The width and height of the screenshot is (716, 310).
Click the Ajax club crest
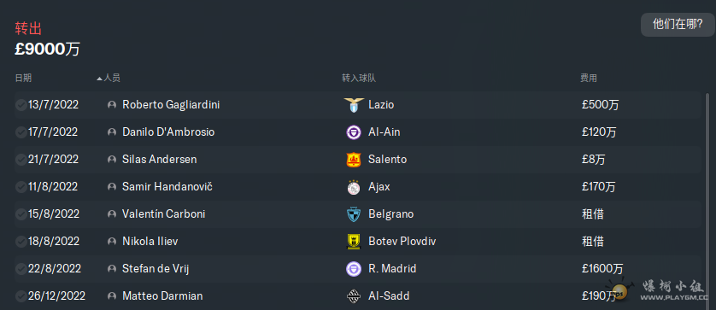click(x=354, y=187)
